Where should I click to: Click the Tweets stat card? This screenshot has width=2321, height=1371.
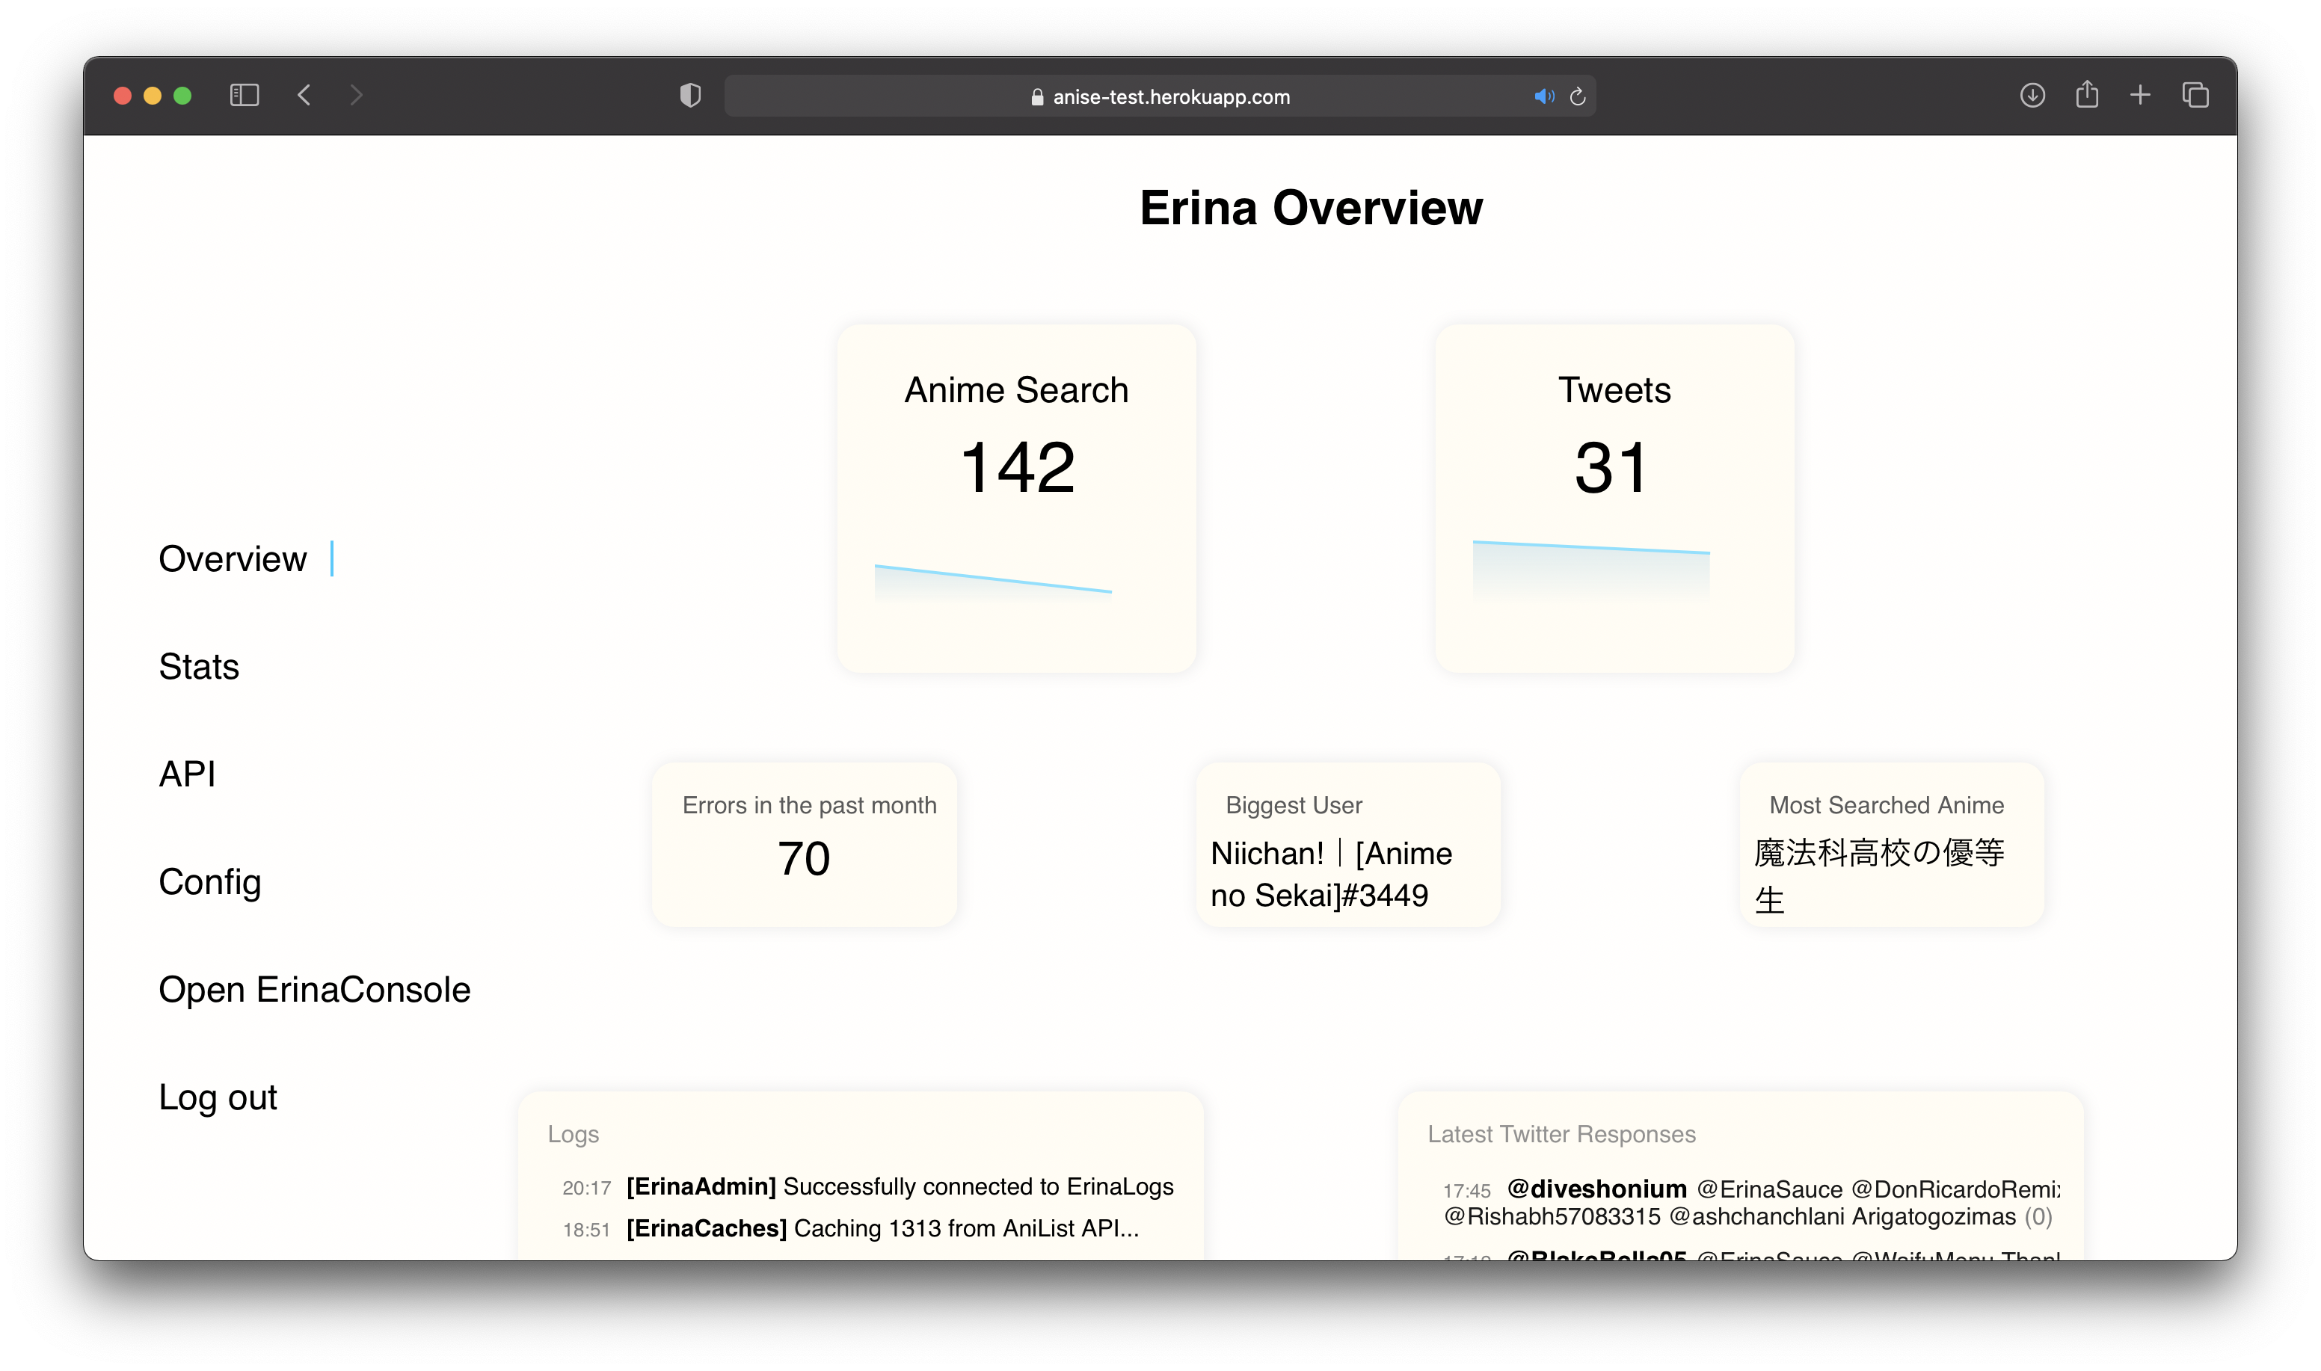pos(1613,490)
